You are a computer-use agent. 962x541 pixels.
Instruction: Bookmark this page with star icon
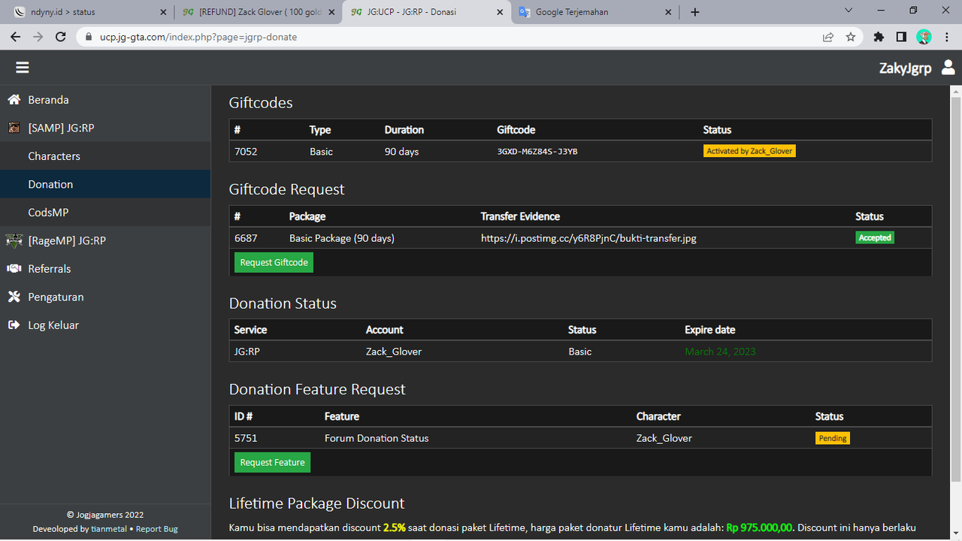851,37
